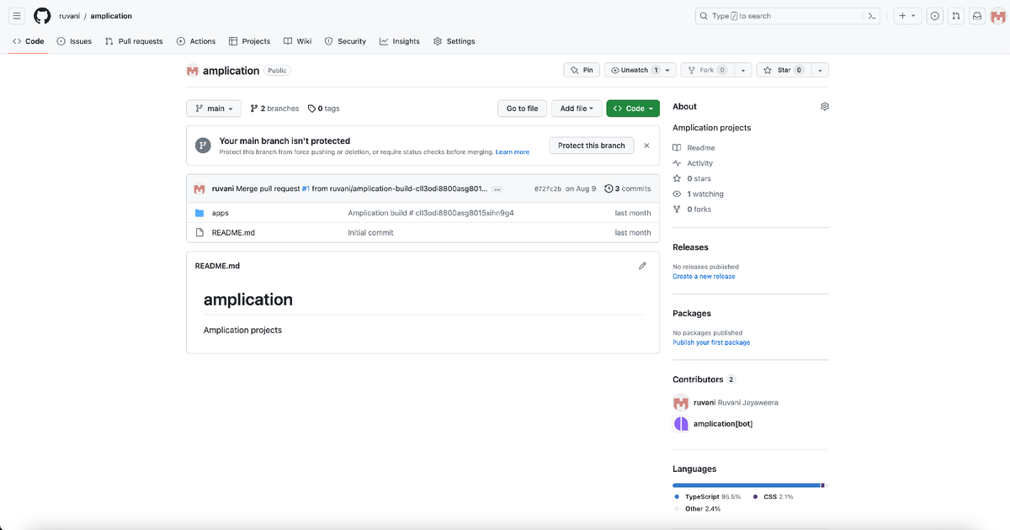The width and height of the screenshot is (1010, 530).
Task: Open the main branch selector dropdown
Action: click(x=214, y=109)
